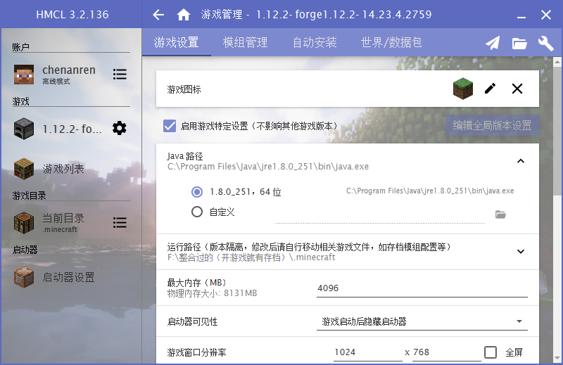
Task: Close the HMCL launcher window
Action: pos(546,15)
